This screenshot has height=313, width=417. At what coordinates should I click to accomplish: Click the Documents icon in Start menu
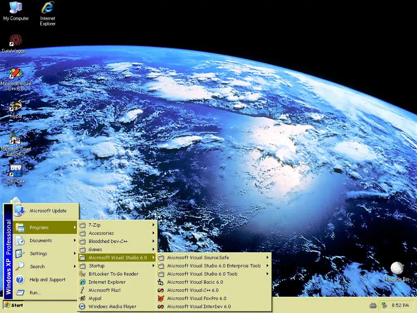20,240
